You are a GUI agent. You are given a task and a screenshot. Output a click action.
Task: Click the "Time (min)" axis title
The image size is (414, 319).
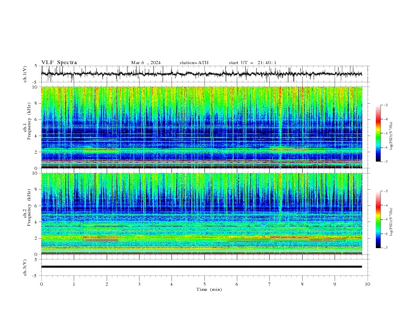click(209, 289)
